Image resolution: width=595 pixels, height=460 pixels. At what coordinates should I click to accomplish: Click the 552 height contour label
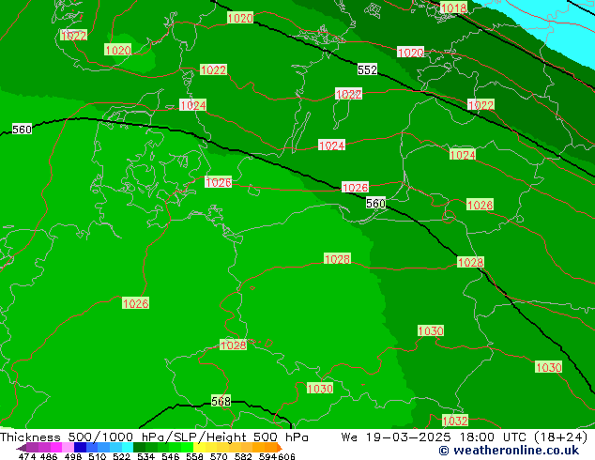367,69
